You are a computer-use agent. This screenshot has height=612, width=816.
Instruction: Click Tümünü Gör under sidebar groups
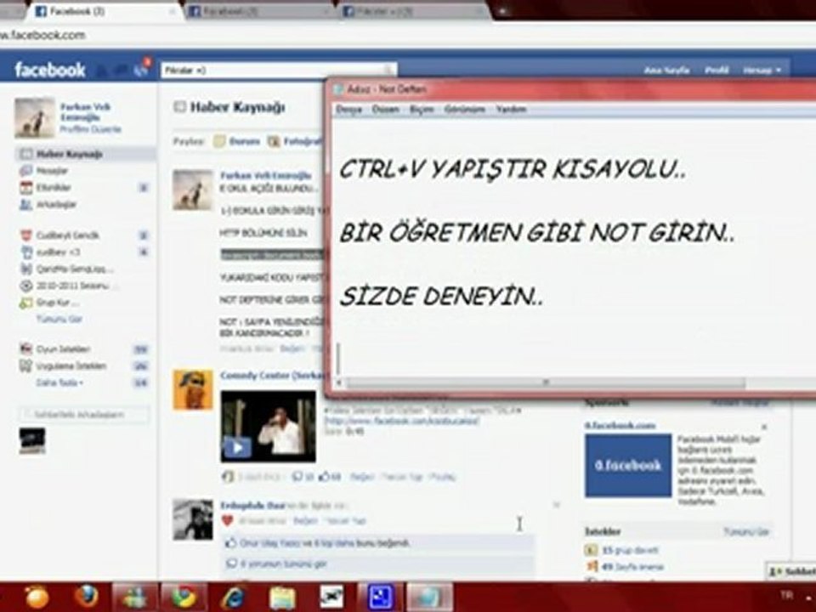click(59, 319)
